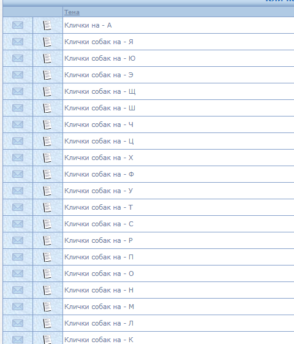Open topic Клички собак на - У
294x344 pixels.
pos(99,191)
